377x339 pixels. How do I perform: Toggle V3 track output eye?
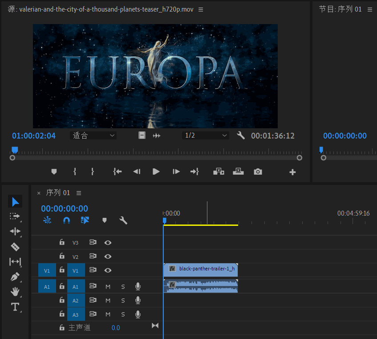click(x=108, y=243)
